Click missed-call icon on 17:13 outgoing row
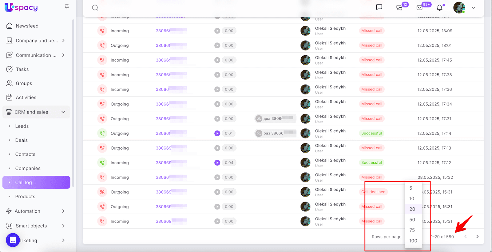This screenshot has width=492, height=252. (102, 148)
